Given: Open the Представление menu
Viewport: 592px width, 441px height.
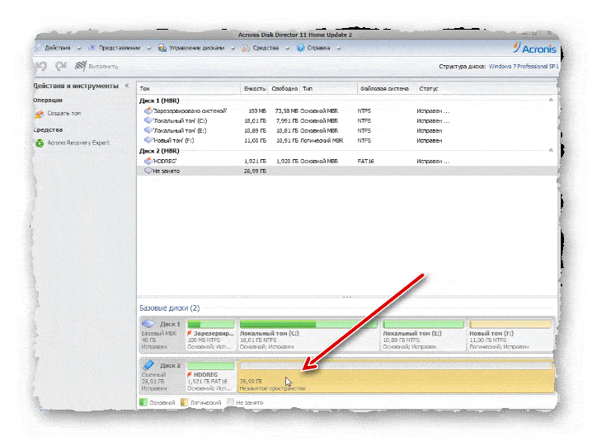Looking at the screenshot, I should (x=120, y=48).
